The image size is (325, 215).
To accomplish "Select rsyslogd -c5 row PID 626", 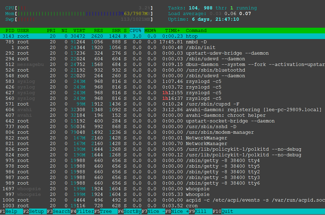I will (162, 87).
